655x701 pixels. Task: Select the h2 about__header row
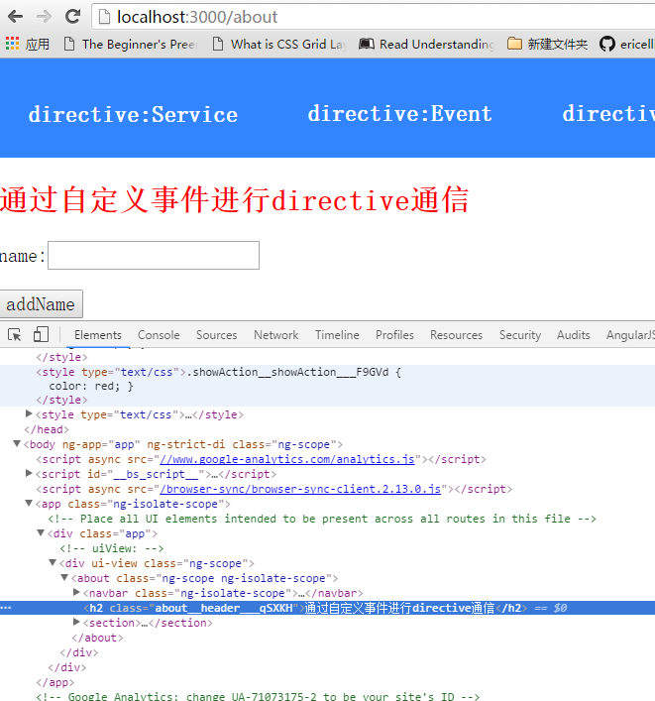coord(327,608)
